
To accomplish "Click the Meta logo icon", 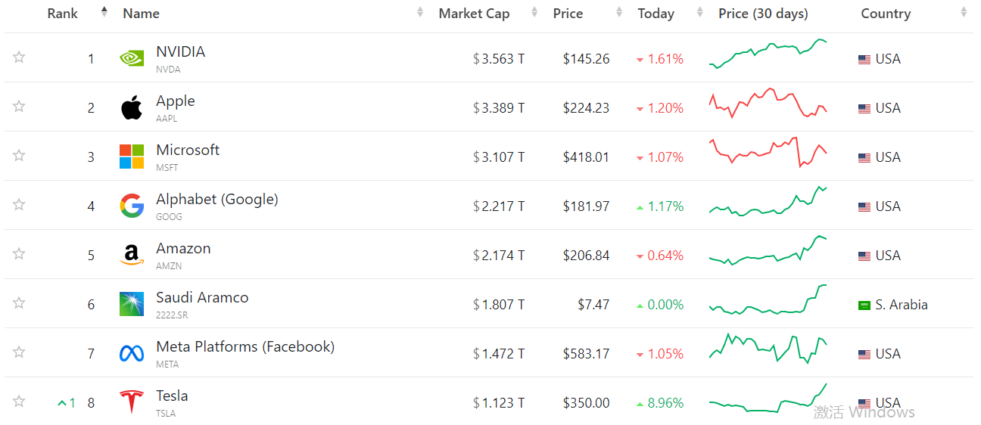I will coord(132,353).
